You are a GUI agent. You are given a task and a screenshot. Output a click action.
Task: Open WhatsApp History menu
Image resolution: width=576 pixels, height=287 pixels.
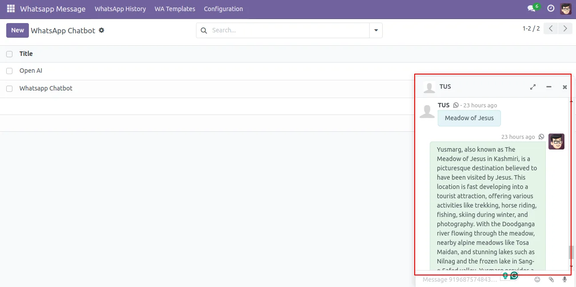coord(120,9)
